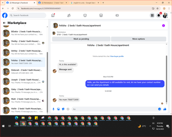The width and height of the screenshot is (172, 137).
Task: Open Hailie conversation in list
Action: click(x=23, y=110)
